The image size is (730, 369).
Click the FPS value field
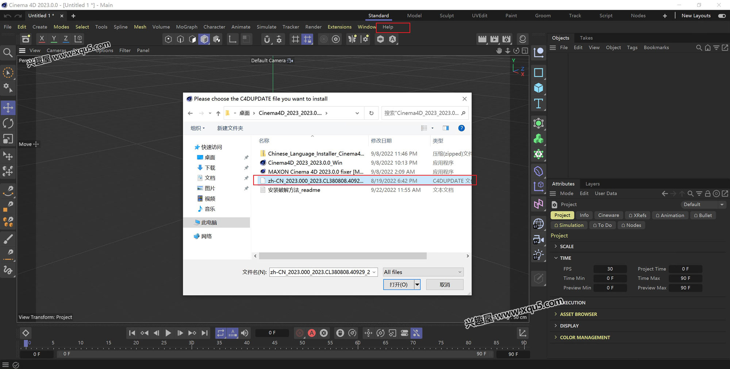pos(610,269)
